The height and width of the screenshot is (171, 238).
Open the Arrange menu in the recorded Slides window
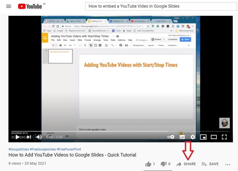pos(97,40)
